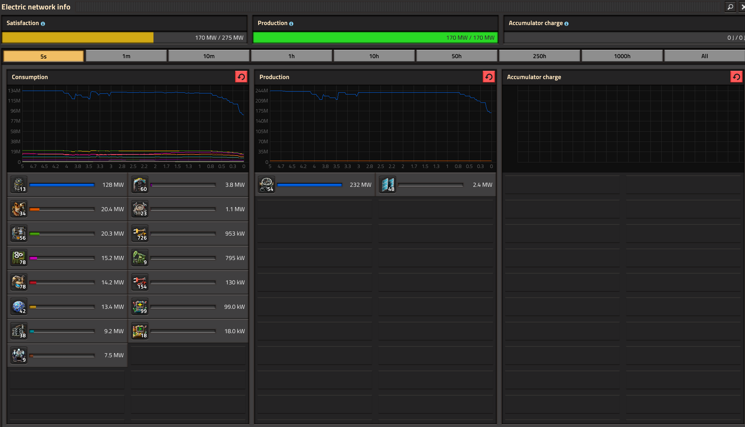Select the All time range tab

click(x=705, y=56)
